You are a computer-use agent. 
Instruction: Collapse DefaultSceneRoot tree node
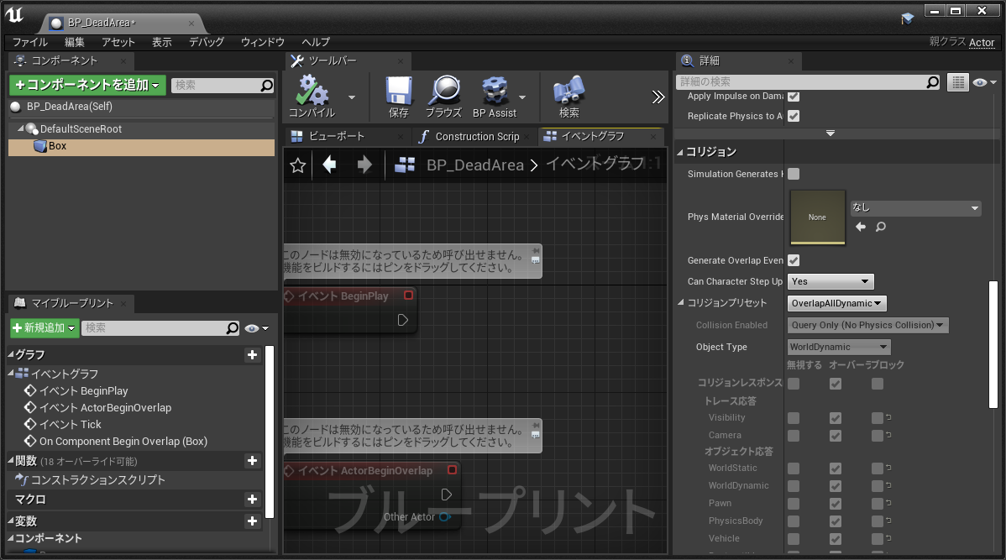coord(20,128)
